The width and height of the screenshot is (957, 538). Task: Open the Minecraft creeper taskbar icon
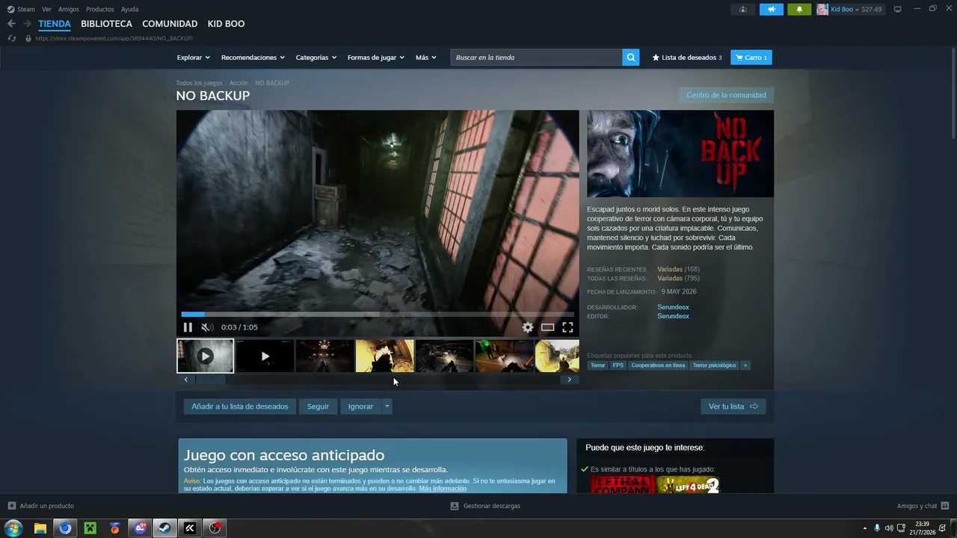tap(90, 528)
